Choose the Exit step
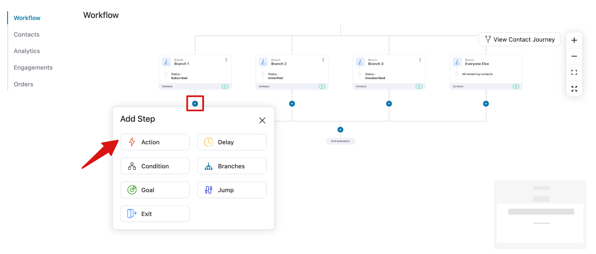Viewport: 596px width, 254px height. point(155,214)
